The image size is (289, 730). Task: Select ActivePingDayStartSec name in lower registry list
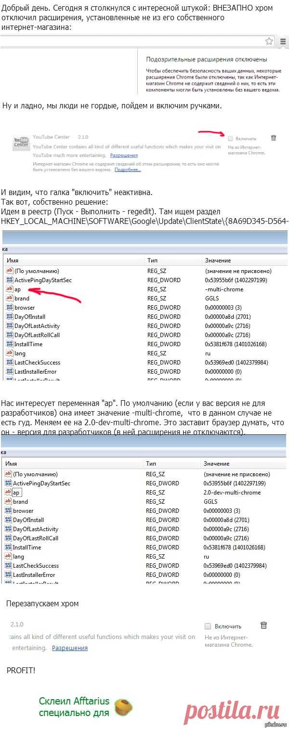(42, 483)
